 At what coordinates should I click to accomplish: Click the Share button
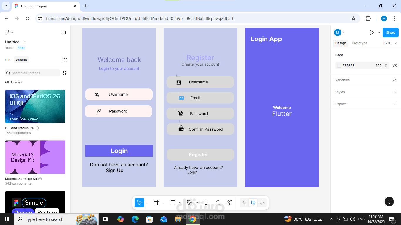point(390,33)
